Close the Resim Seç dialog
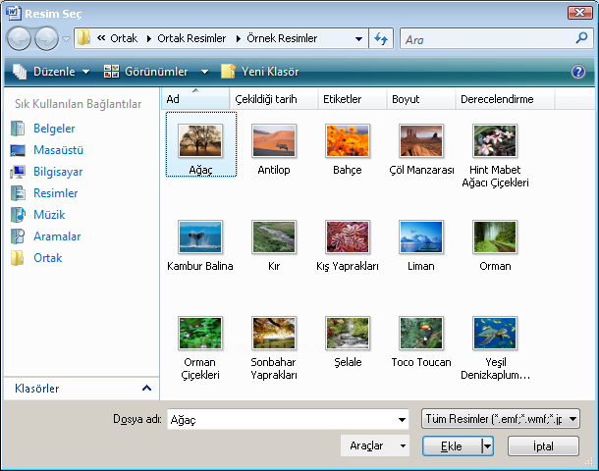The image size is (599, 471). [580, 13]
